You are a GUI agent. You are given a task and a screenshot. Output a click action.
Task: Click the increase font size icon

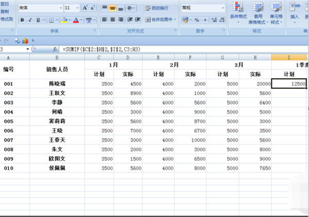[85, 8]
